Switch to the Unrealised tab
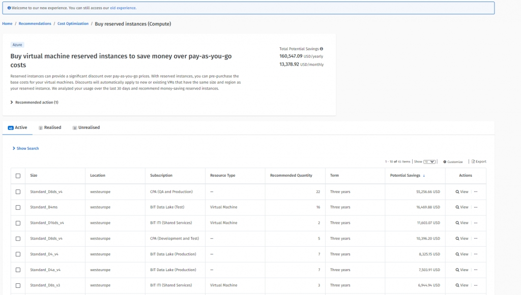The image size is (521, 295). 89,128
